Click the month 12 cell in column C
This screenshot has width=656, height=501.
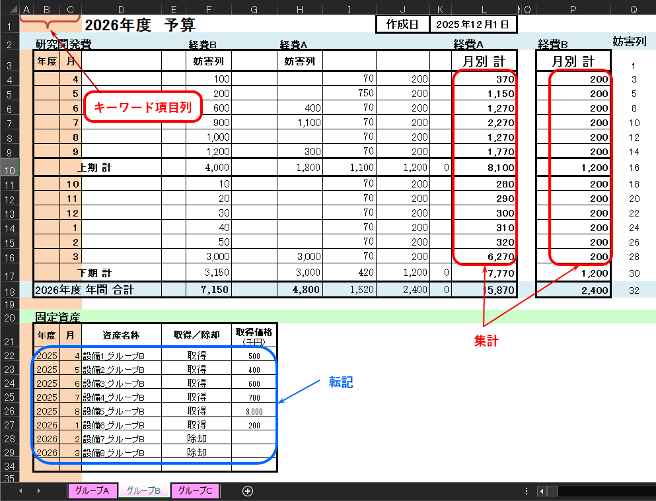[x=71, y=213]
